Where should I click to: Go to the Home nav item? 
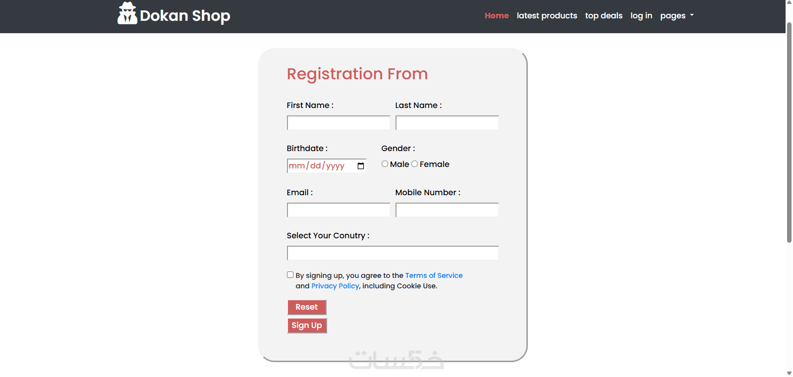click(497, 16)
